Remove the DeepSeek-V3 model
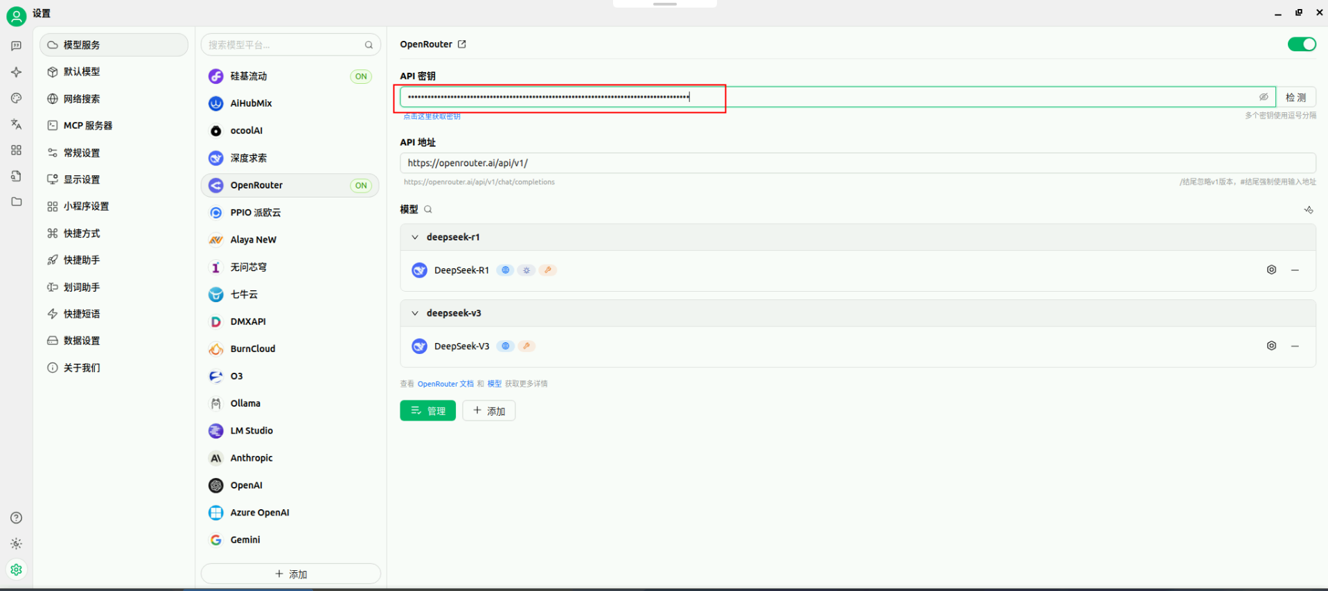This screenshot has height=591, width=1328. [x=1295, y=346]
